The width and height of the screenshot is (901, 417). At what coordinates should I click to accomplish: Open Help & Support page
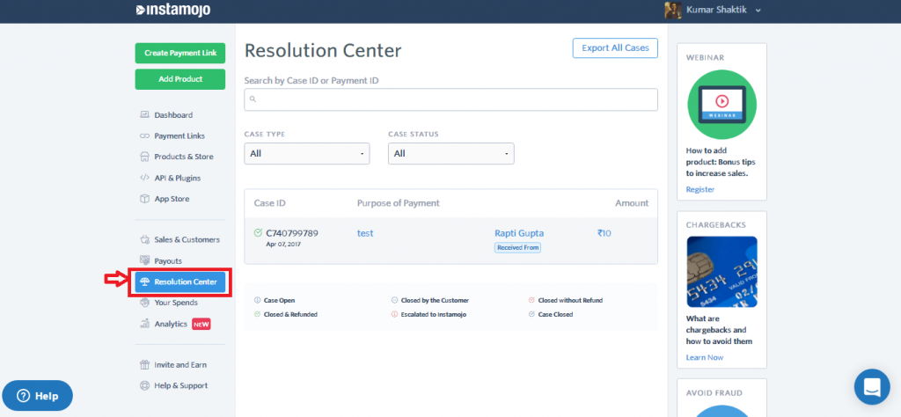[x=181, y=385]
